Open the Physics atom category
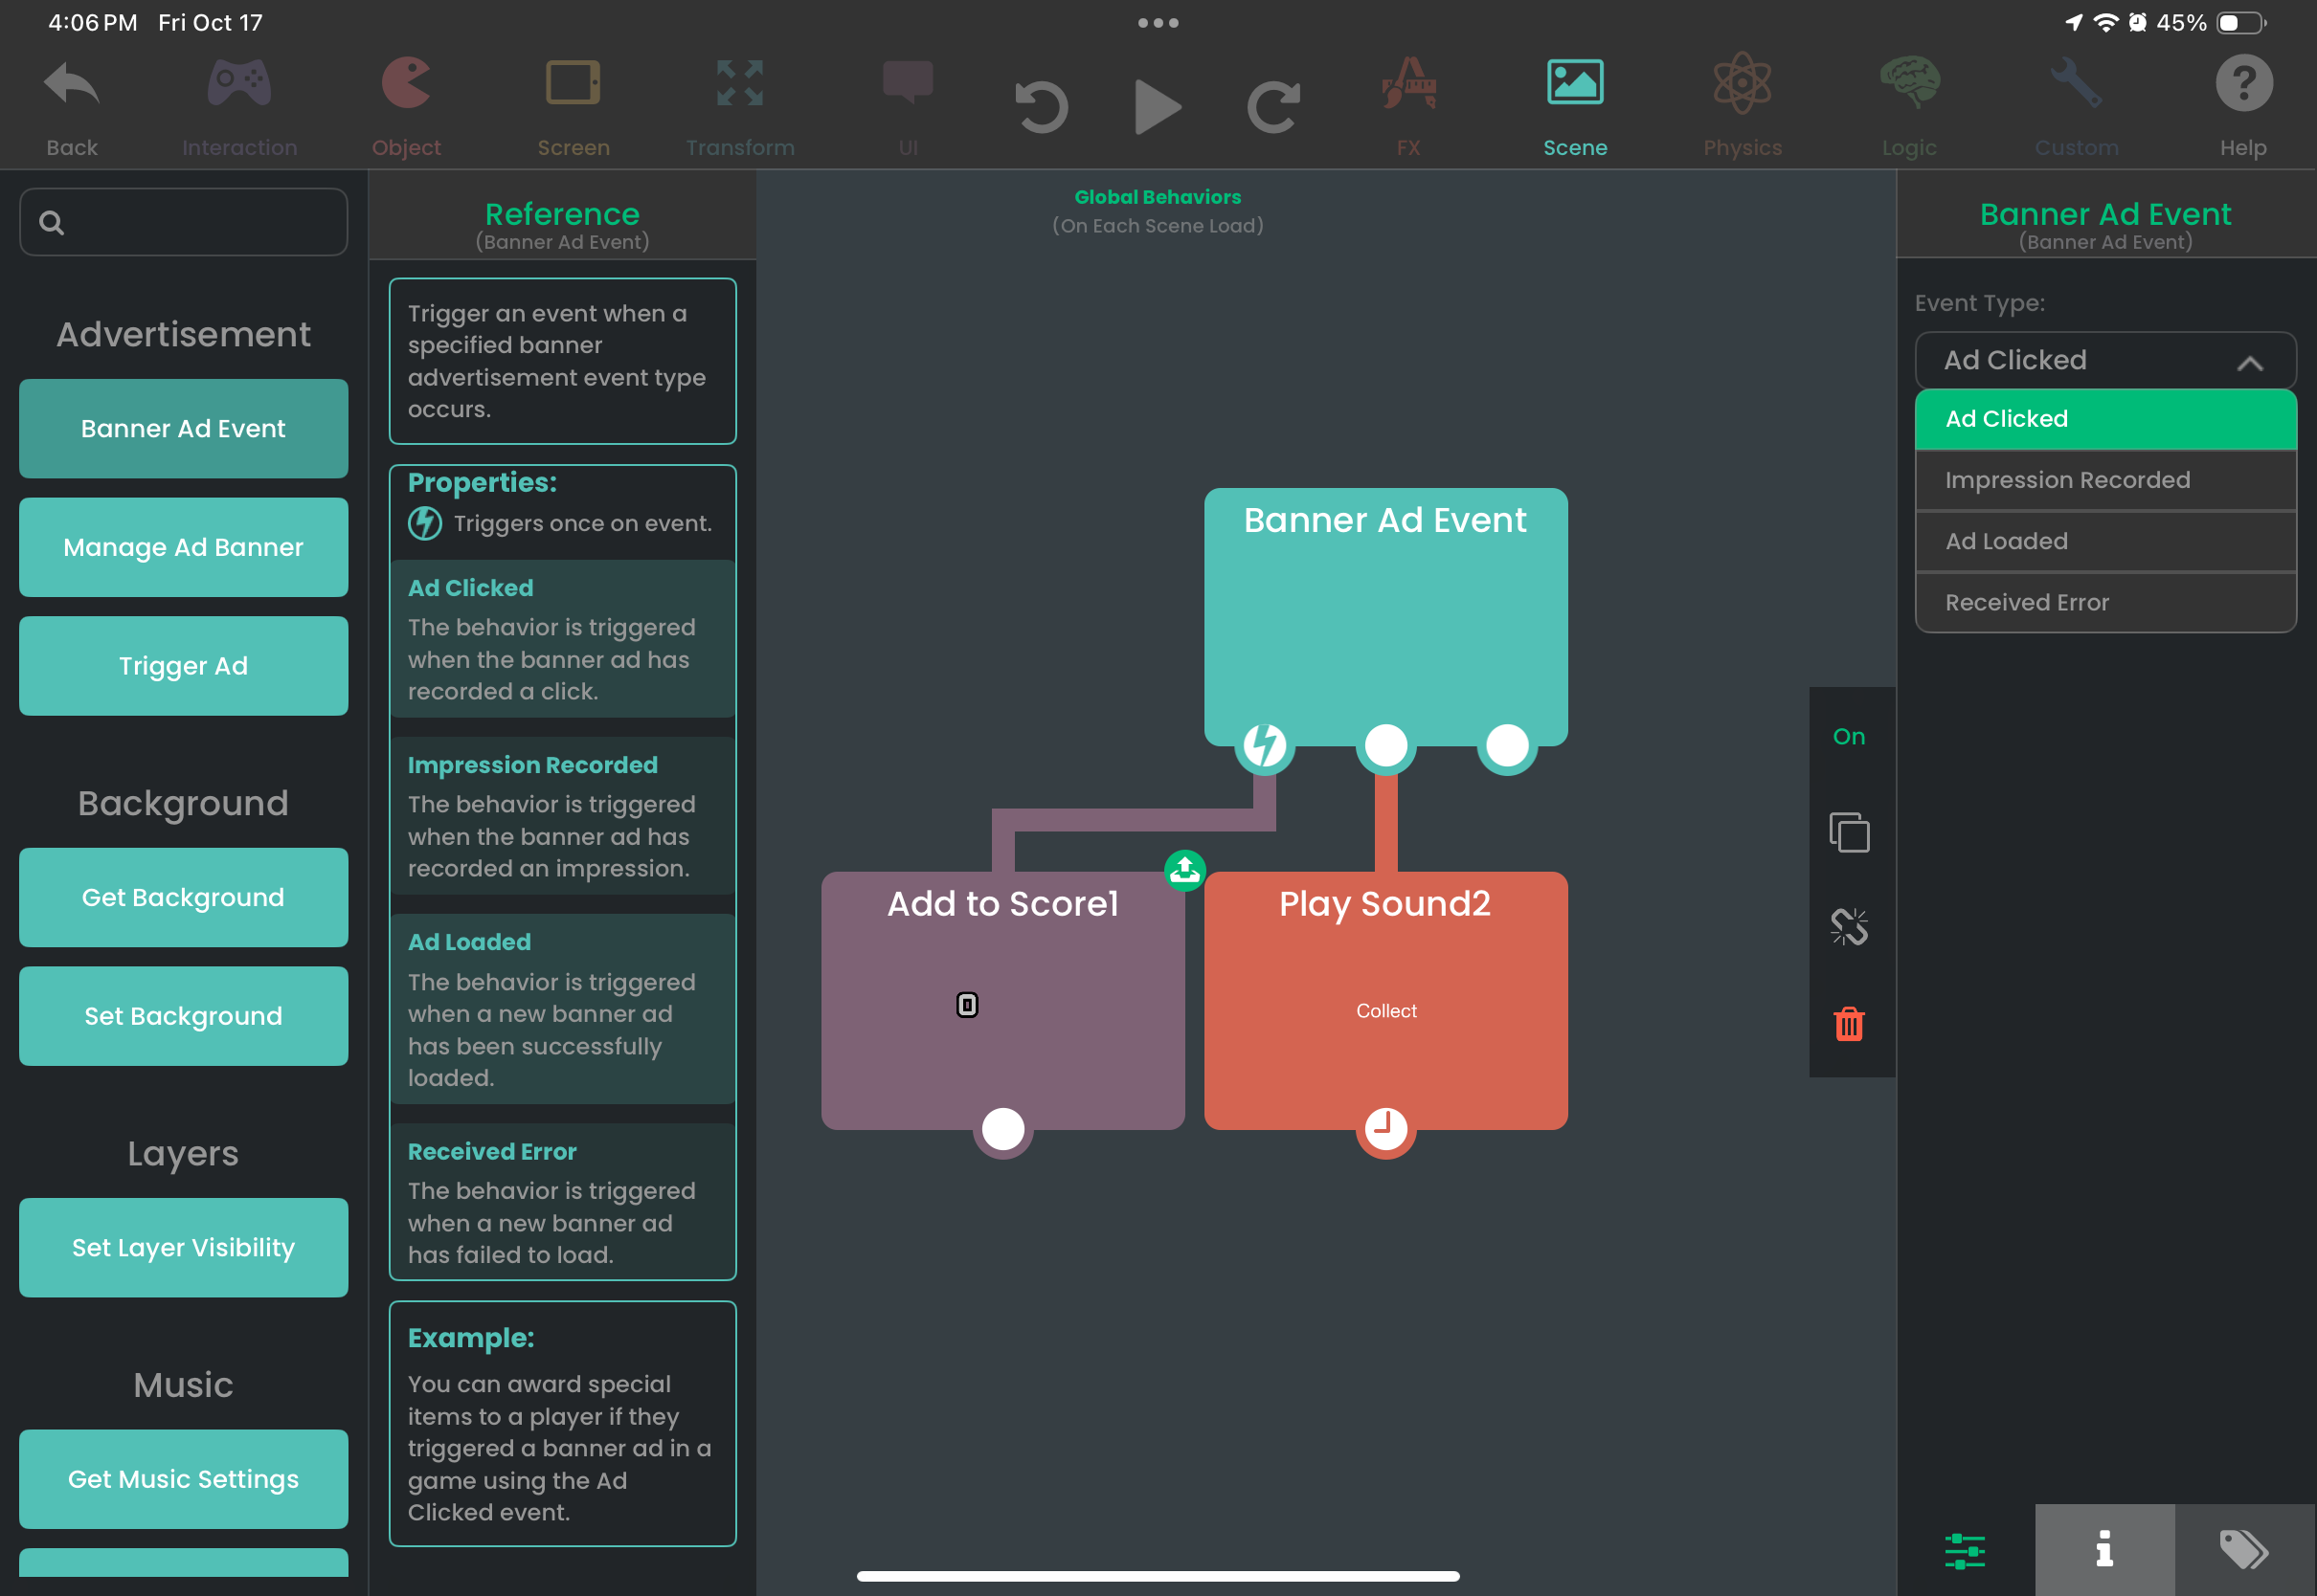 tap(1742, 86)
